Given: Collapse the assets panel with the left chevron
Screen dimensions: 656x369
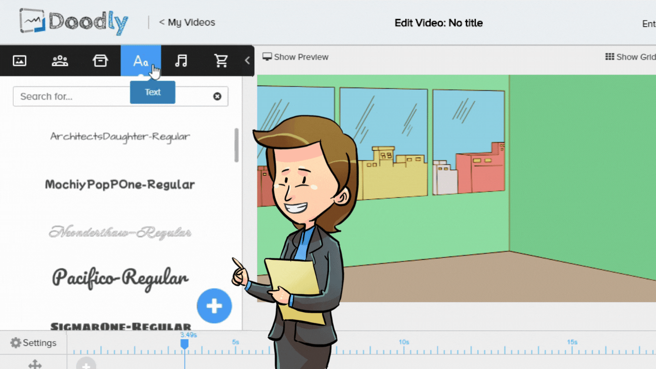Looking at the screenshot, I should coord(247,60).
